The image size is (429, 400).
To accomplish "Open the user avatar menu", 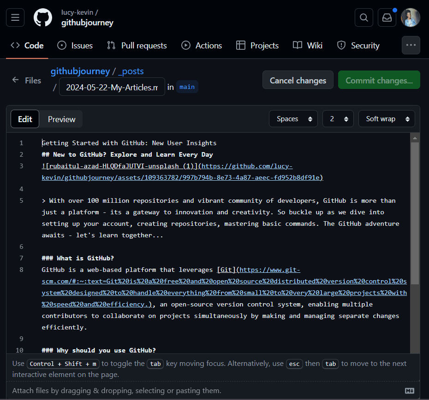I will [411, 18].
